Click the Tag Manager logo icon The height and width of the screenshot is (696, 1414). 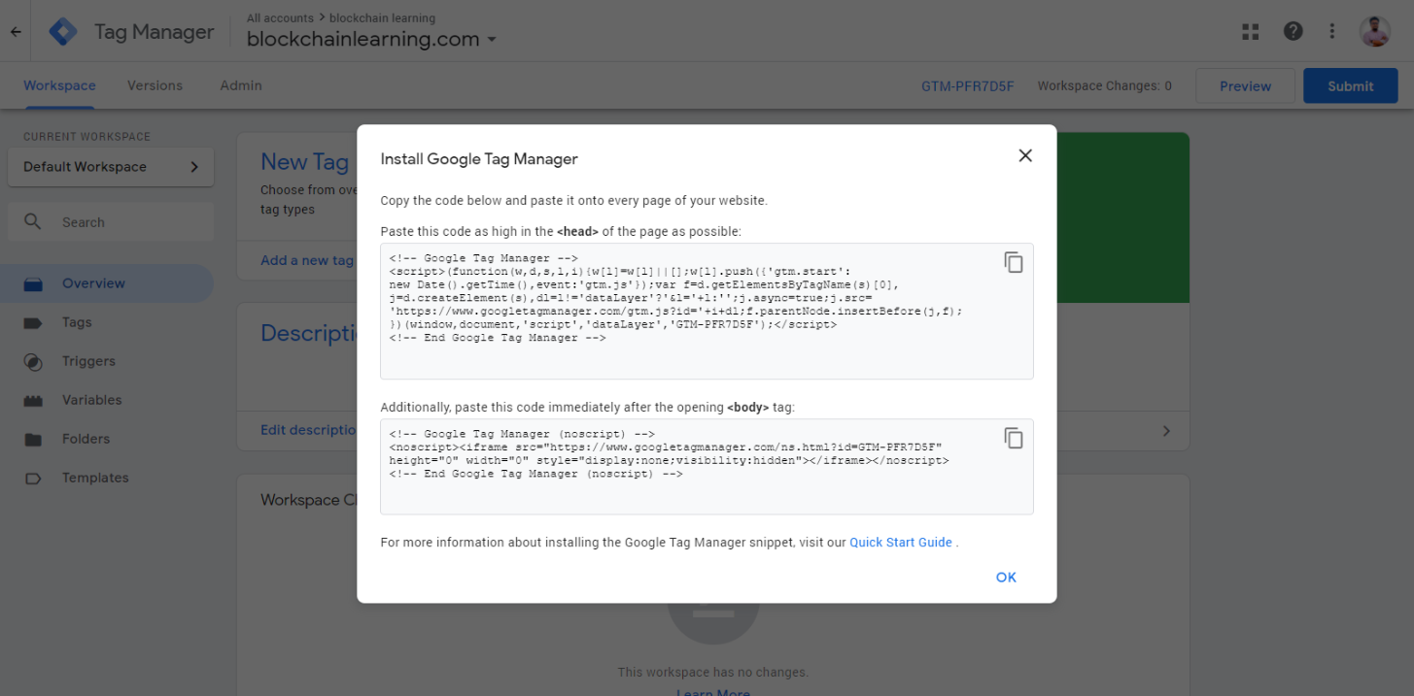(x=63, y=31)
